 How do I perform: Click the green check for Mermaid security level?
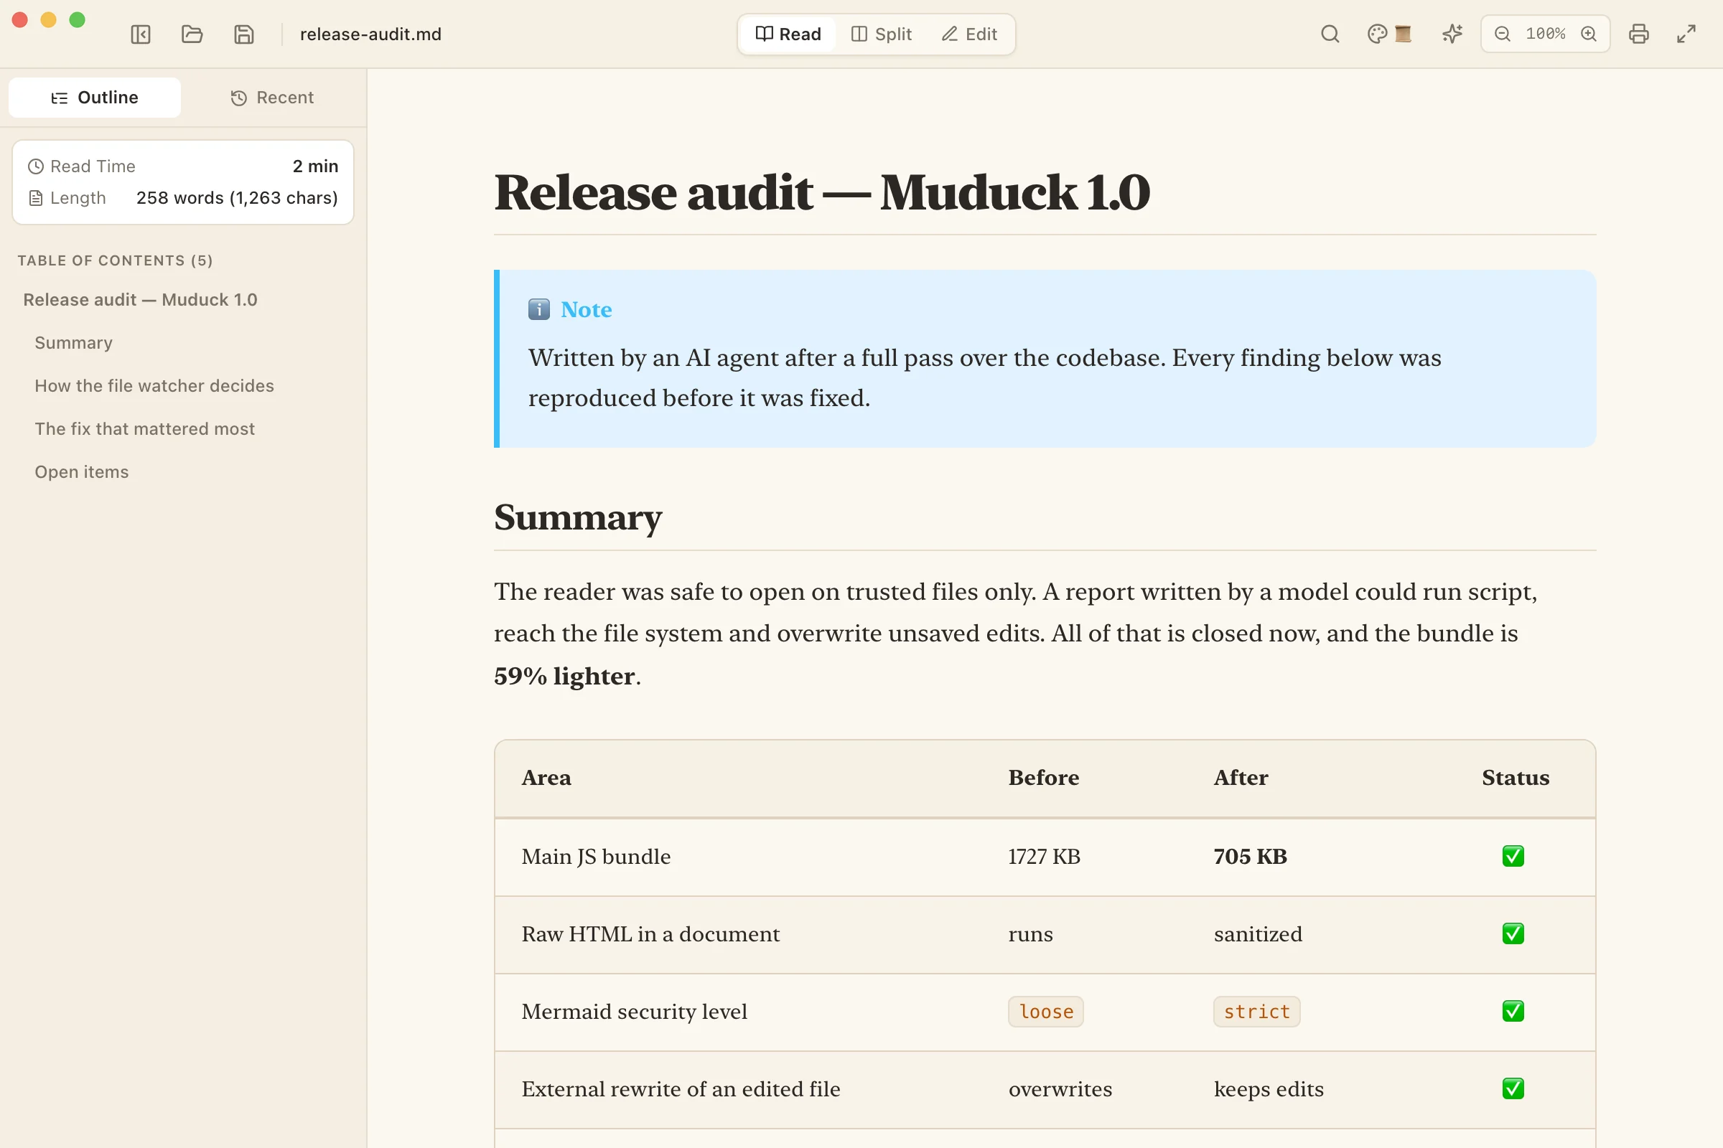1513,1011
